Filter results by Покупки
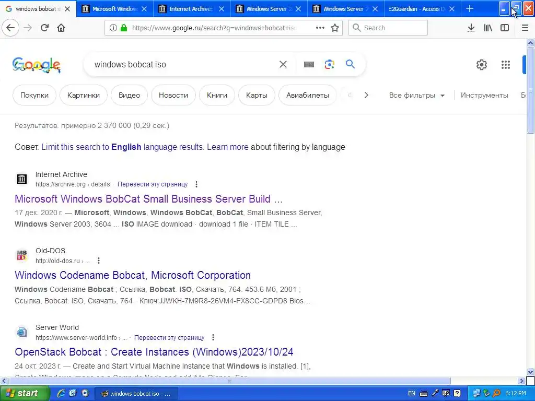Image resolution: width=535 pixels, height=401 pixels. pyautogui.click(x=34, y=95)
